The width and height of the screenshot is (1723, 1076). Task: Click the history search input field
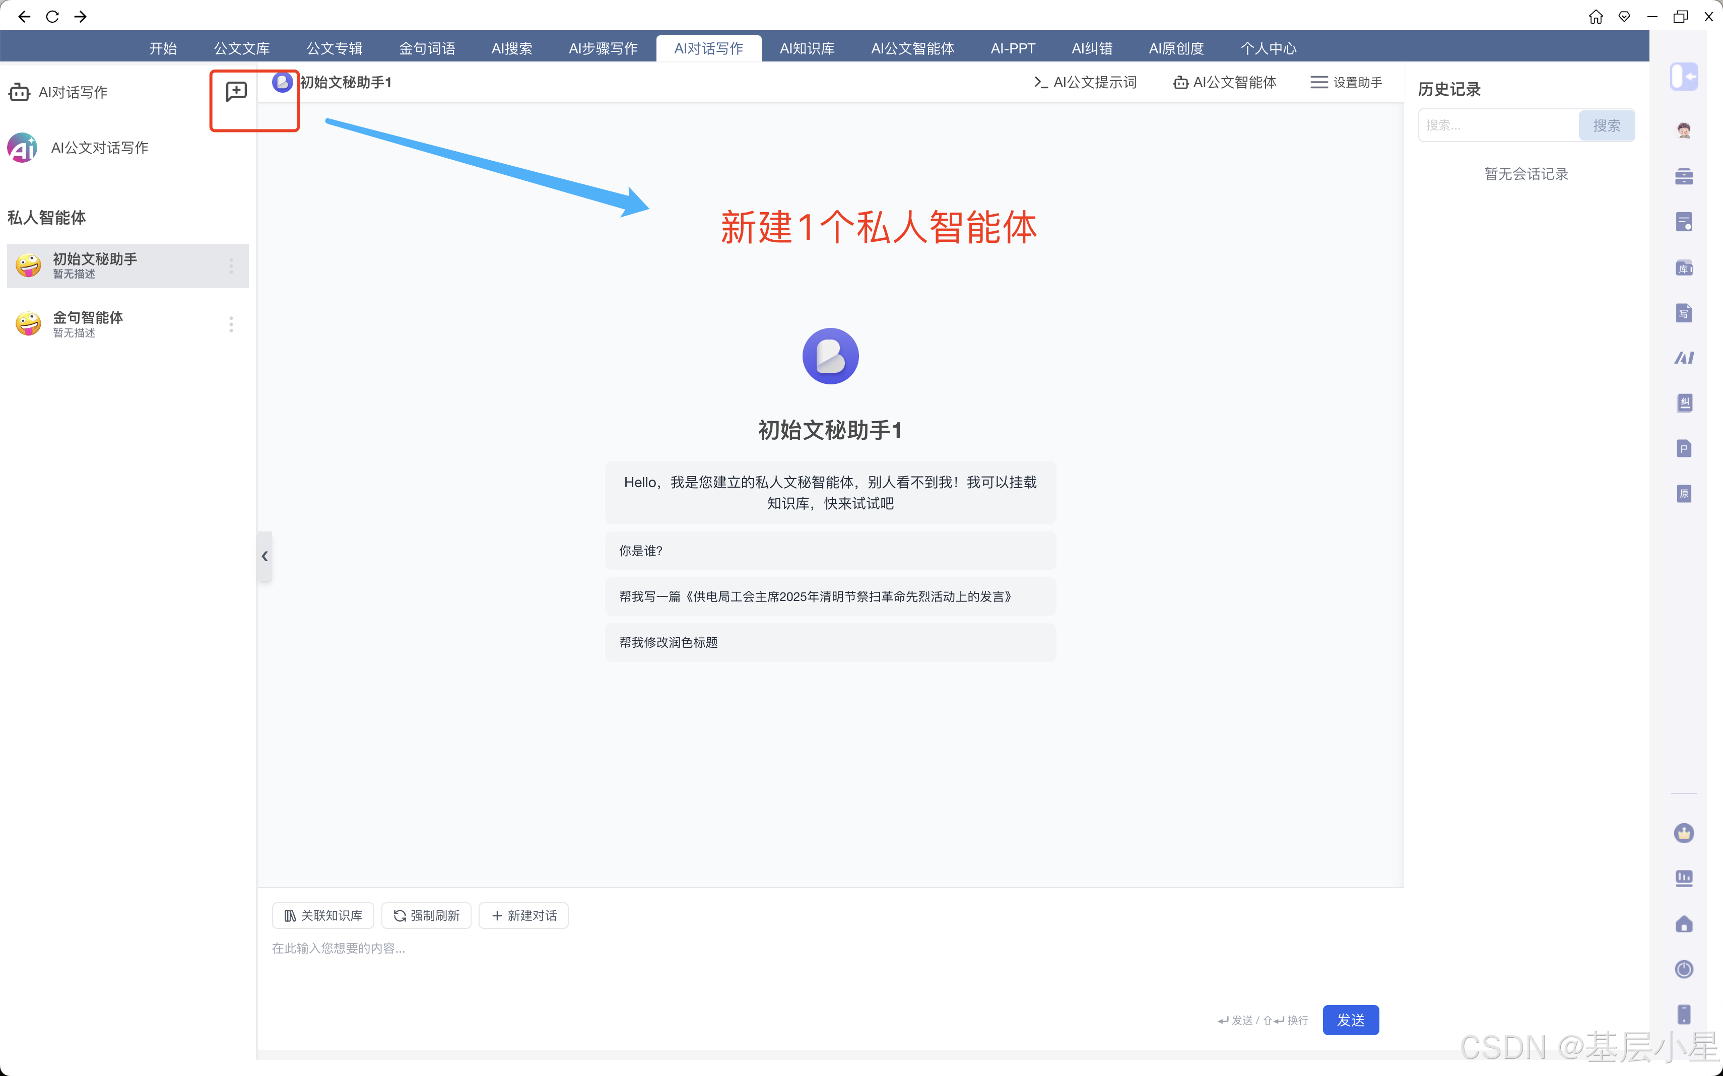click(1498, 126)
